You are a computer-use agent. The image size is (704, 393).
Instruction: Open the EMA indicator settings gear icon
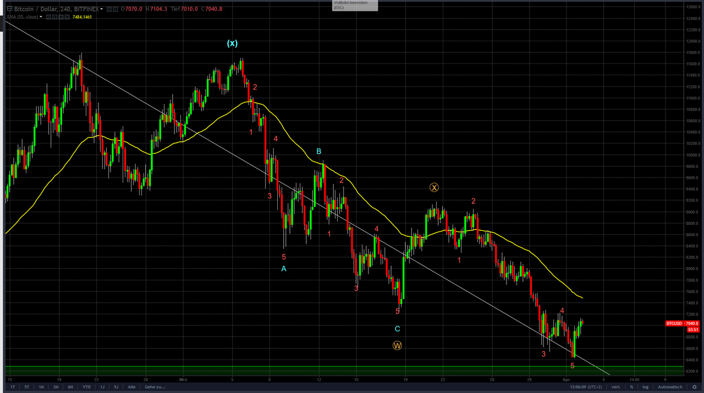pyautogui.click(x=54, y=17)
